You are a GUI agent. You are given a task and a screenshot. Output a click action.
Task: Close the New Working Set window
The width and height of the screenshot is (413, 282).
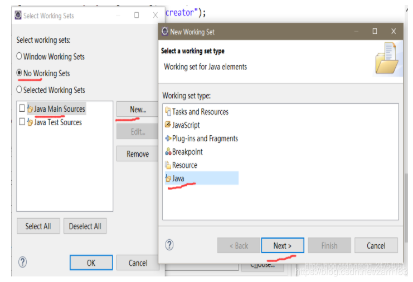point(393,31)
